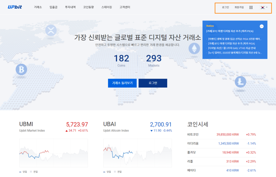276x177 pixels.
Task: Open the 디지털 자산 GAS, VTHO 지급 안내 notice
Action: pos(232,48)
